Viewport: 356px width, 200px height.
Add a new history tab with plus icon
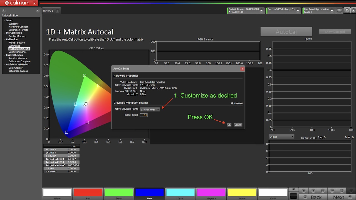point(57,11)
